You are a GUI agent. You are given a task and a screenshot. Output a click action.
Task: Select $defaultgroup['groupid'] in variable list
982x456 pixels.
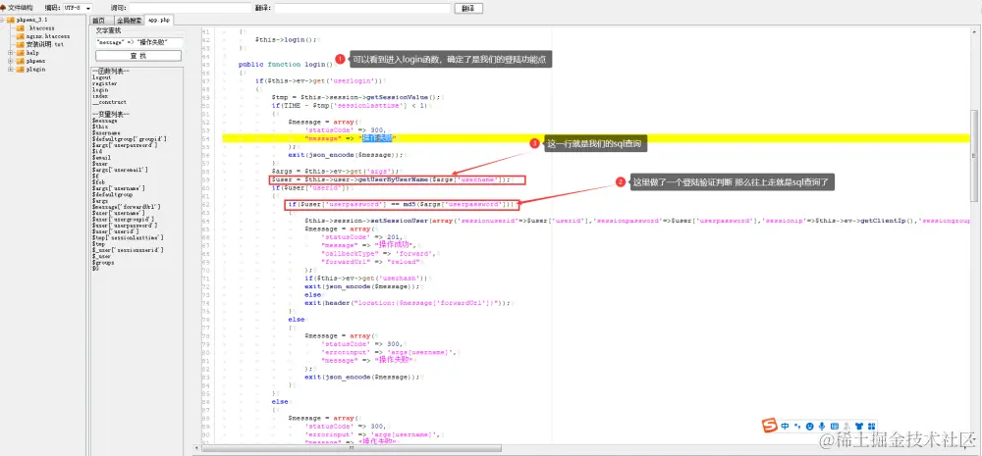[129, 139]
